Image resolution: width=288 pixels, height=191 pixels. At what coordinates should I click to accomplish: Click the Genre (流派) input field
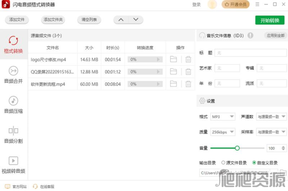click(x=272, y=83)
